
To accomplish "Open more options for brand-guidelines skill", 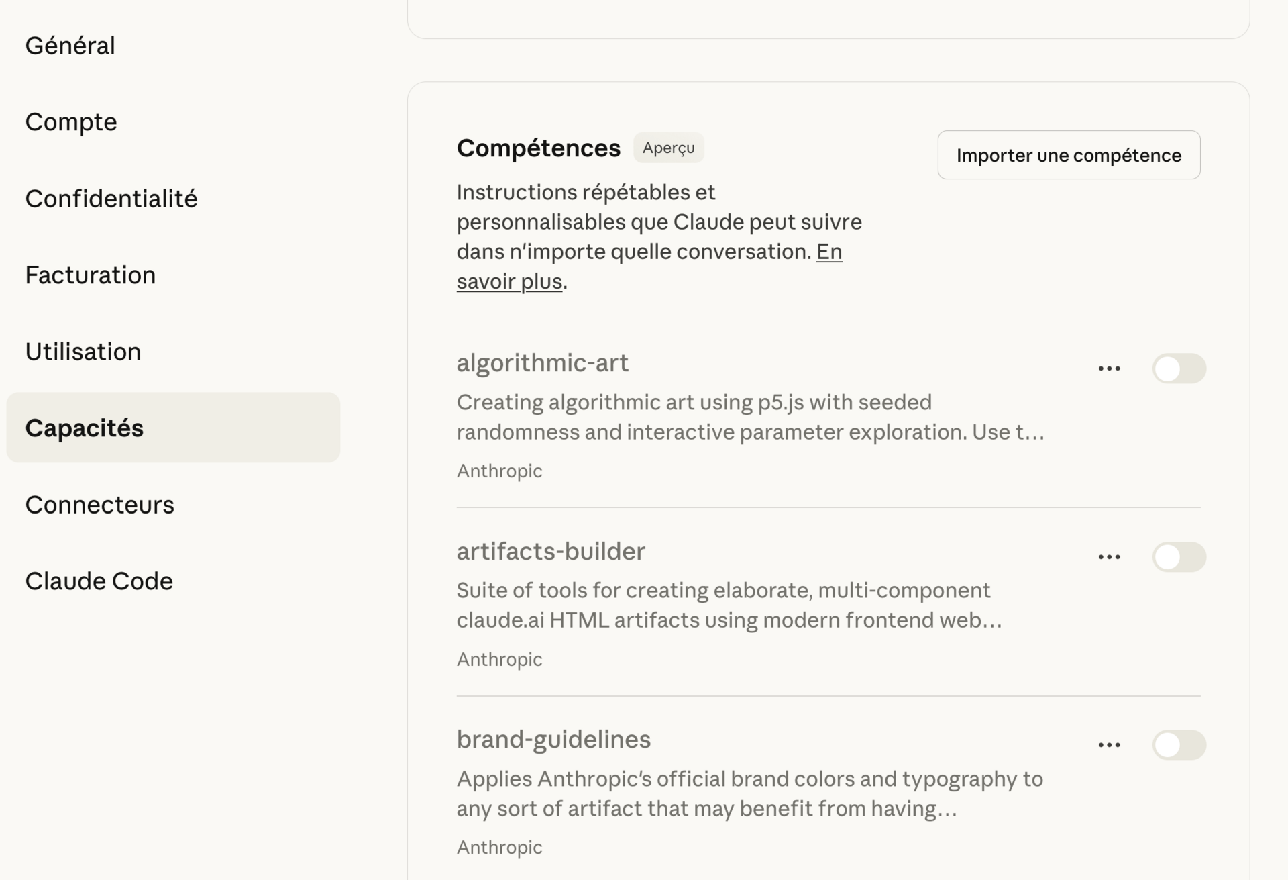I will click(x=1109, y=745).
